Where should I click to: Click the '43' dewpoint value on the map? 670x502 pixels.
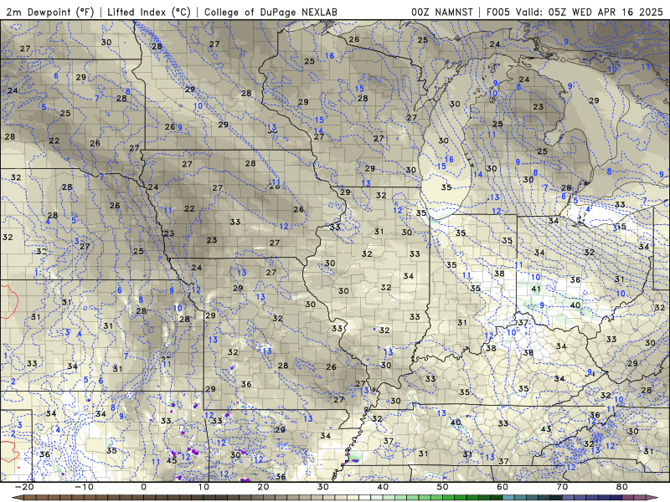click(x=546, y=429)
